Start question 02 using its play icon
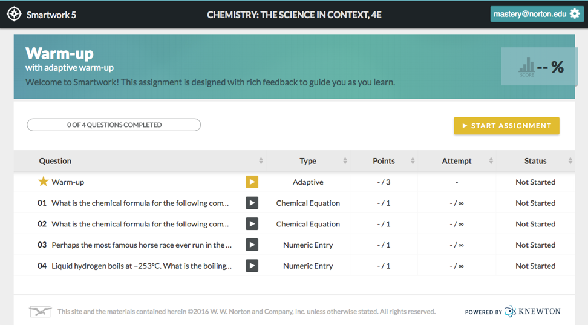 tap(252, 224)
